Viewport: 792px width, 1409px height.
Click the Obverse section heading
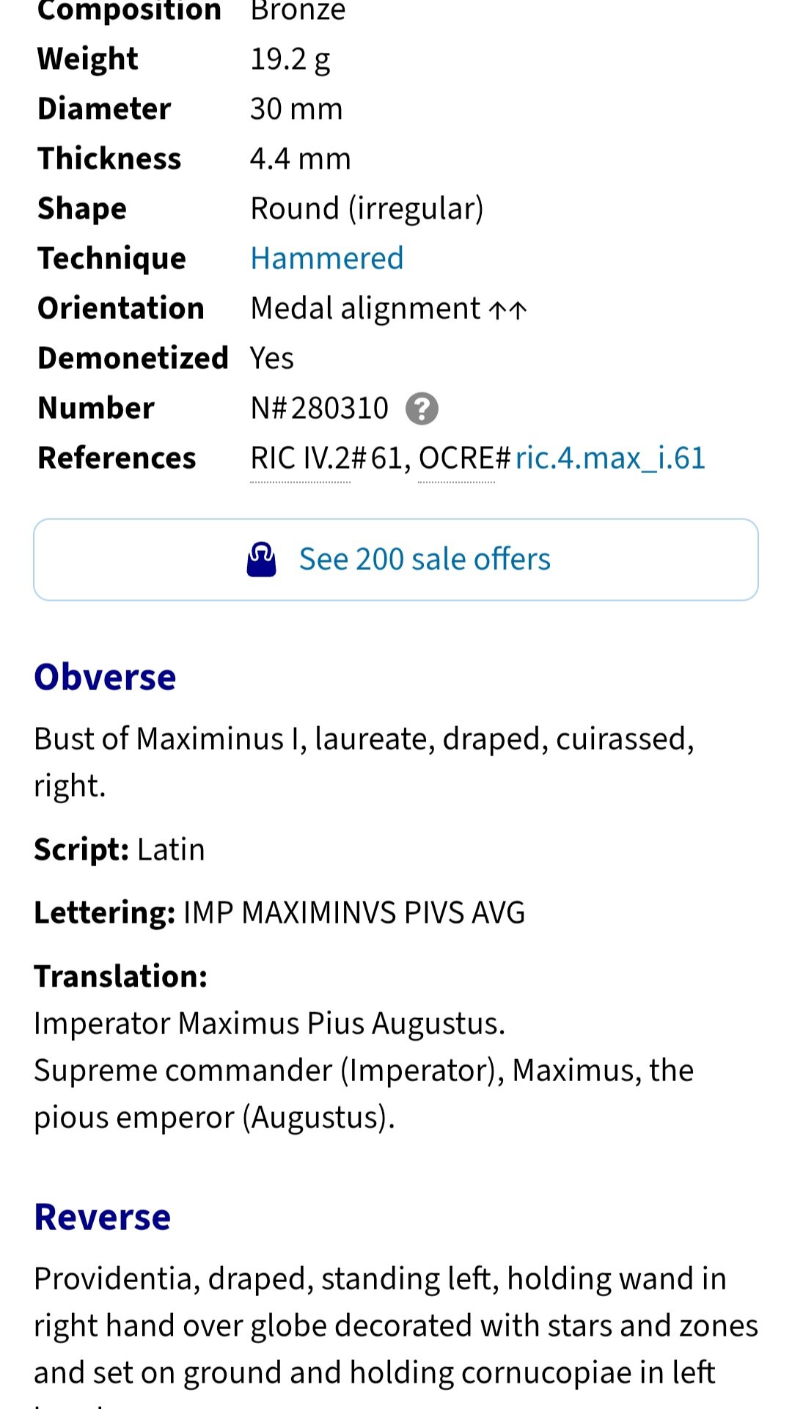105,677
